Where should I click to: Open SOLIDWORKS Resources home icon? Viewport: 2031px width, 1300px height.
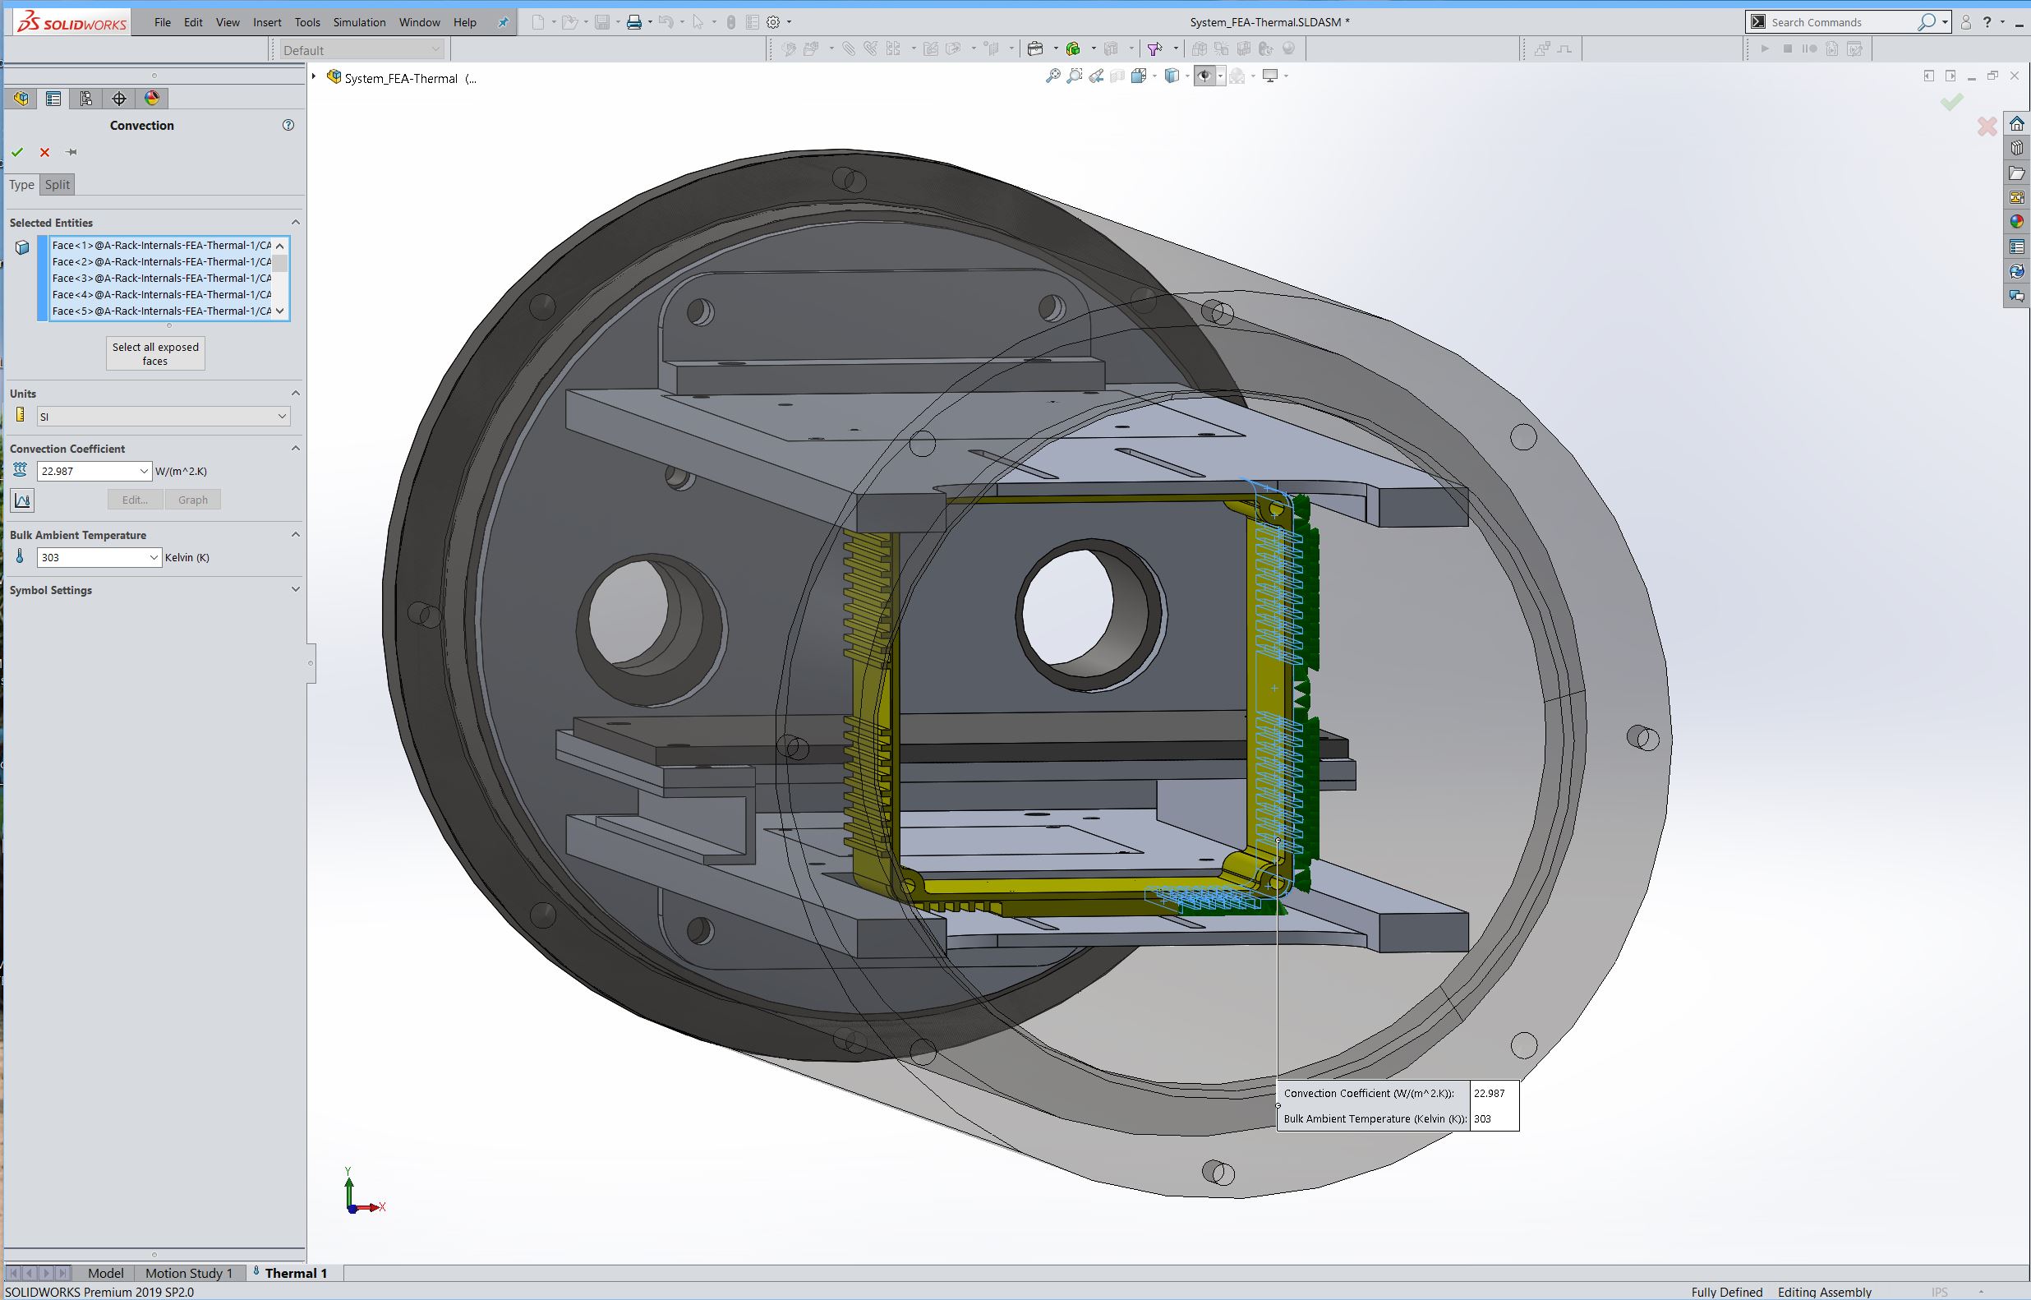2017,124
